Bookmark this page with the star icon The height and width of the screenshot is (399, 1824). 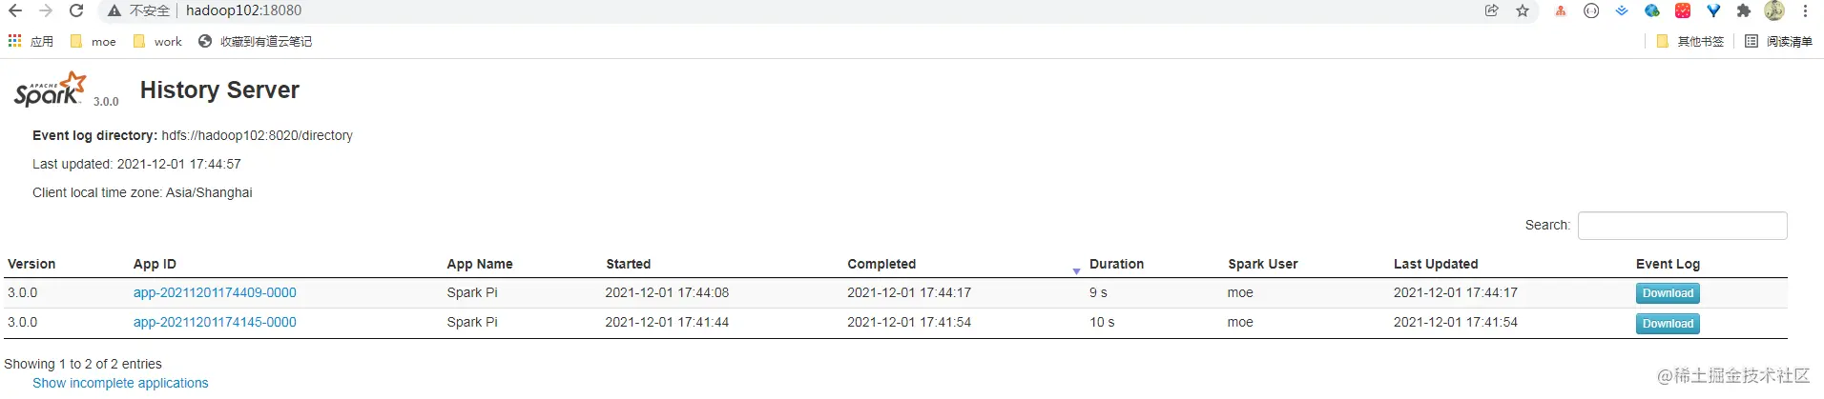(1523, 10)
